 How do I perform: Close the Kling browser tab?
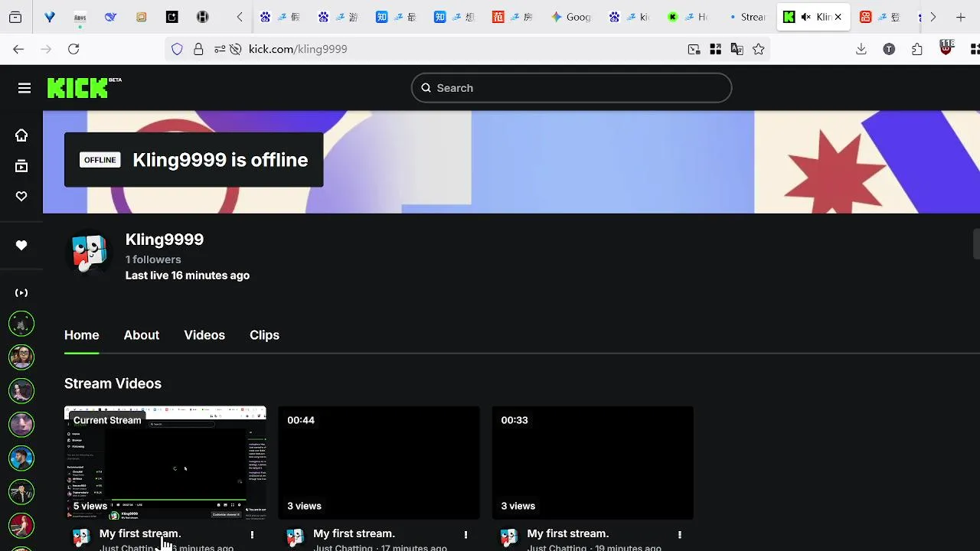[838, 17]
